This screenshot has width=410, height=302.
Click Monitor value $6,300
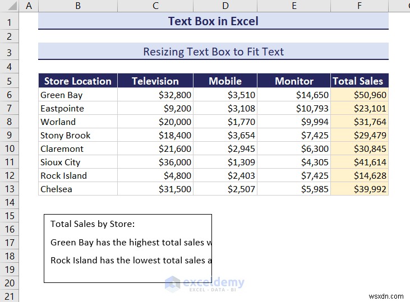294,148
